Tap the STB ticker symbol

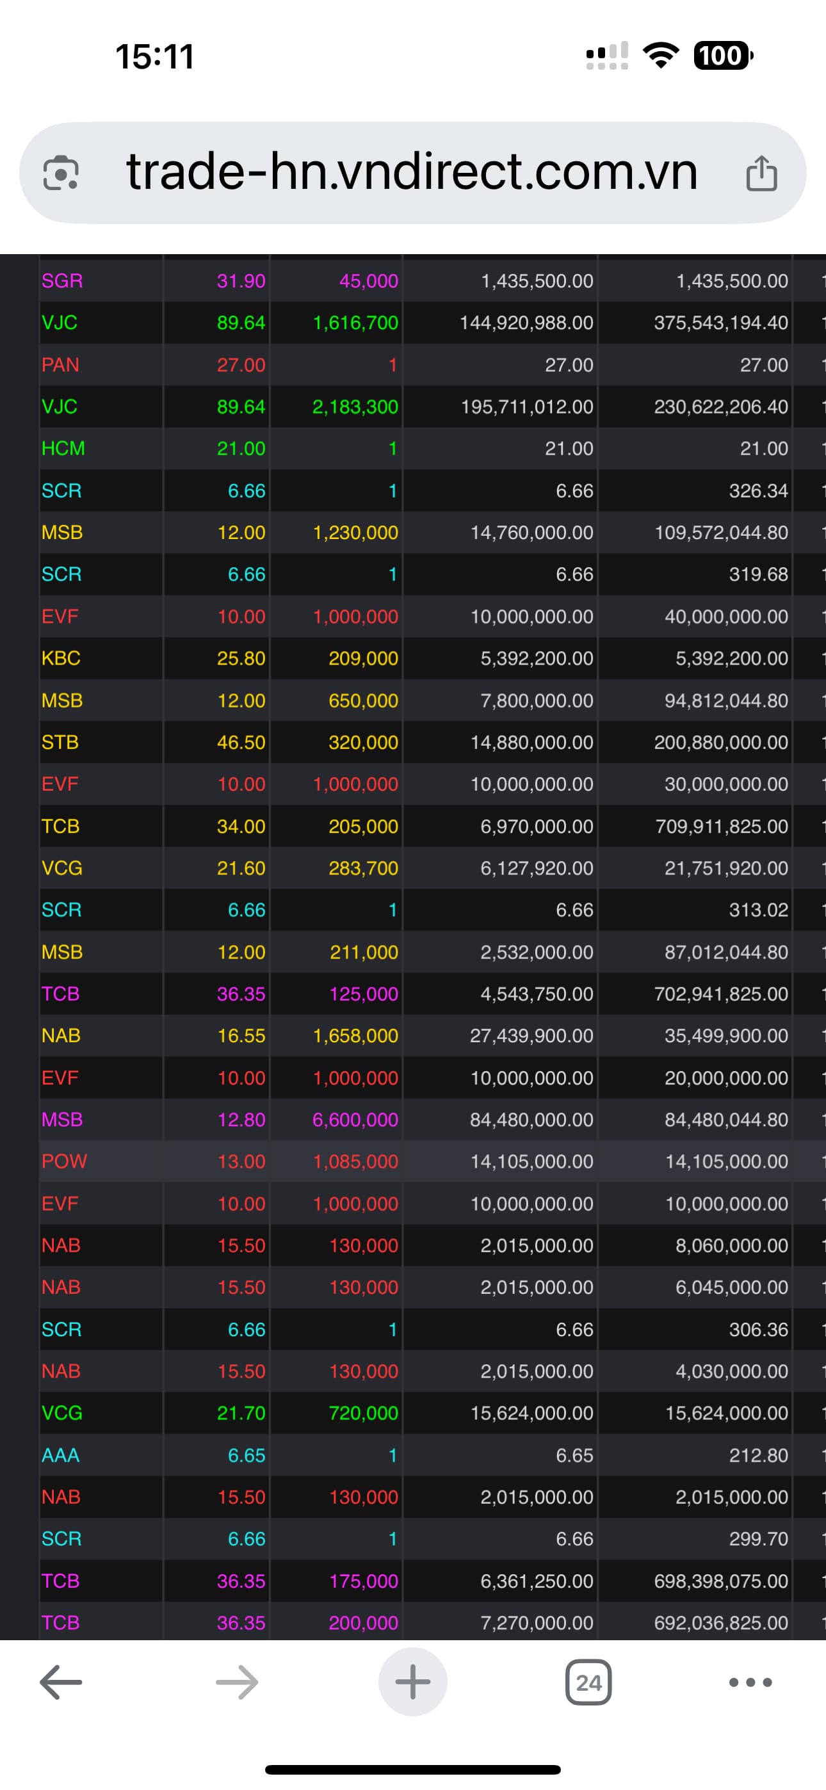60,742
